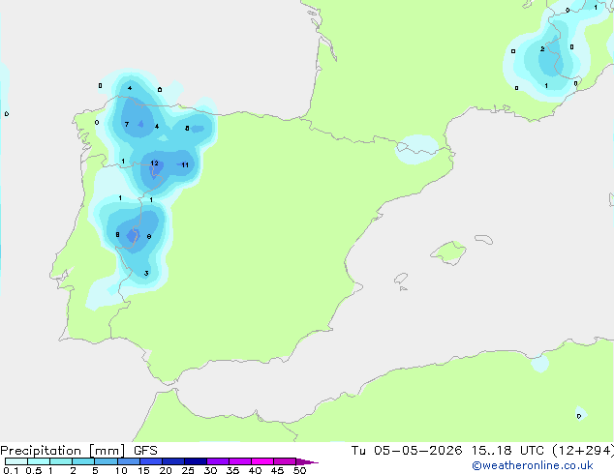The height and width of the screenshot is (474, 614).
Task: Click the "GFS" model label
Action: coord(145,451)
